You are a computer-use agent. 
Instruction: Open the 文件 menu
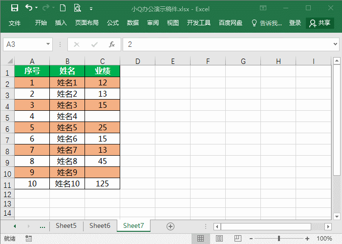[15, 23]
